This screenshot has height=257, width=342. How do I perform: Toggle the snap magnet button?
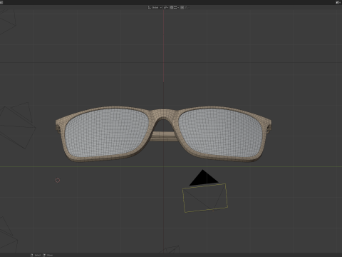tap(172, 8)
